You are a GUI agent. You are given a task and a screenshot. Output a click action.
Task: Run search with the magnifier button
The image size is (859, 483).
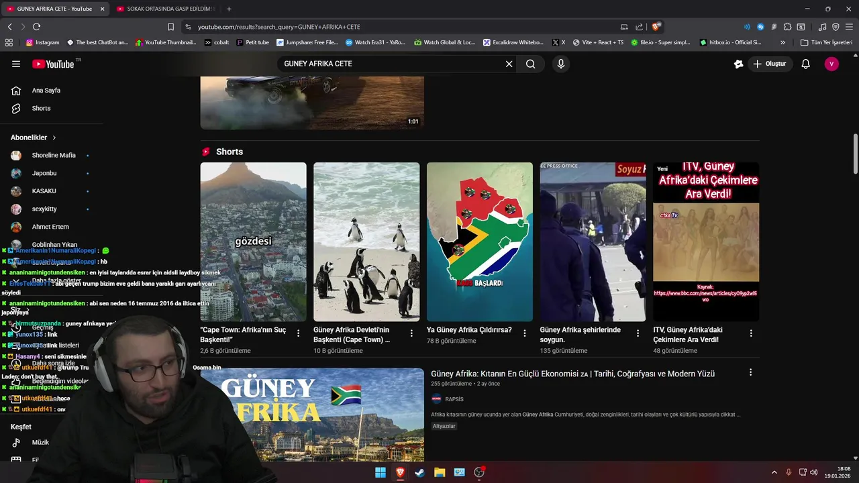tap(531, 64)
